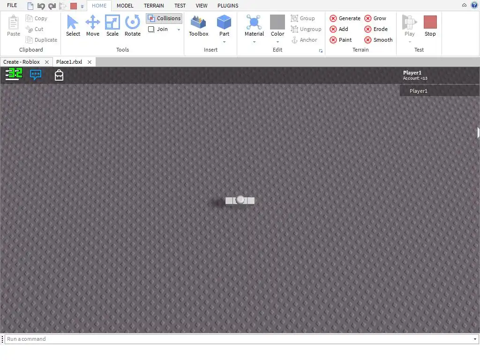Open the Material picker
This screenshot has width=480, height=360.
pos(254,26)
